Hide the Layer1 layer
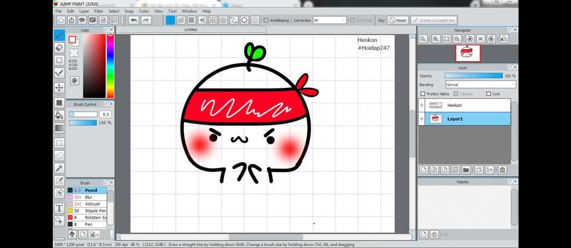Image resolution: width=571 pixels, height=248 pixels. pos(422,119)
